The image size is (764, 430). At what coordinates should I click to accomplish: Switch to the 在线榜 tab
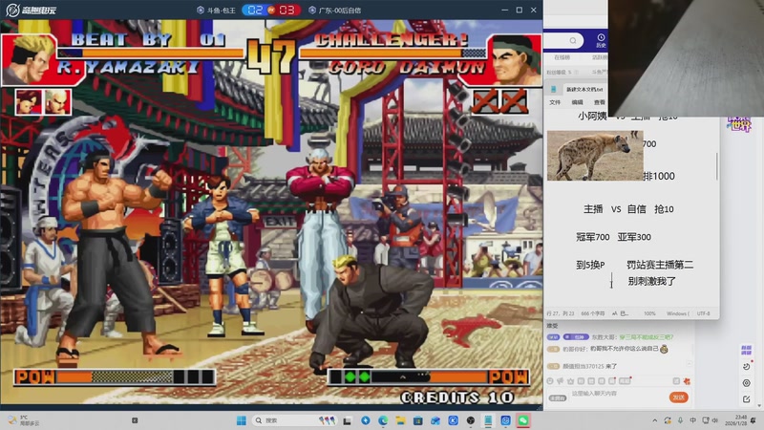(562, 57)
